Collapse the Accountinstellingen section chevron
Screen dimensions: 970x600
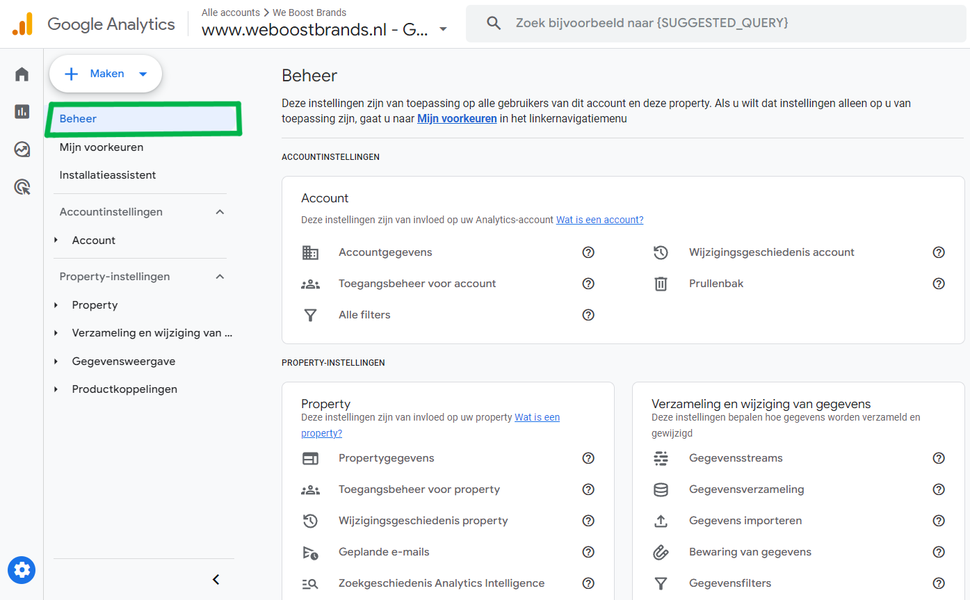(220, 211)
